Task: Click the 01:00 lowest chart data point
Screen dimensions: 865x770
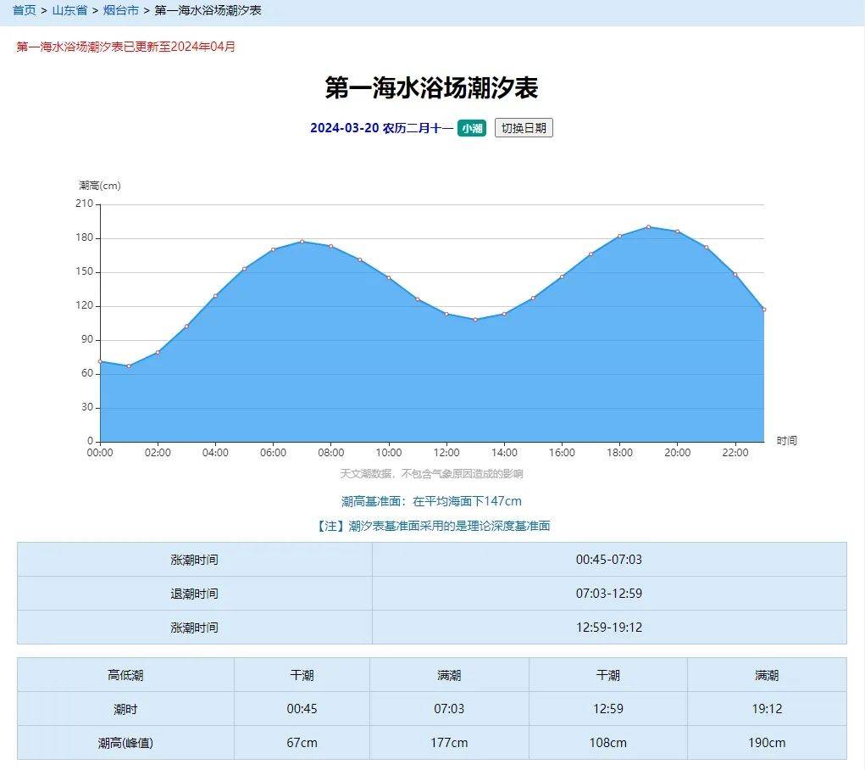Action: pos(129,365)
